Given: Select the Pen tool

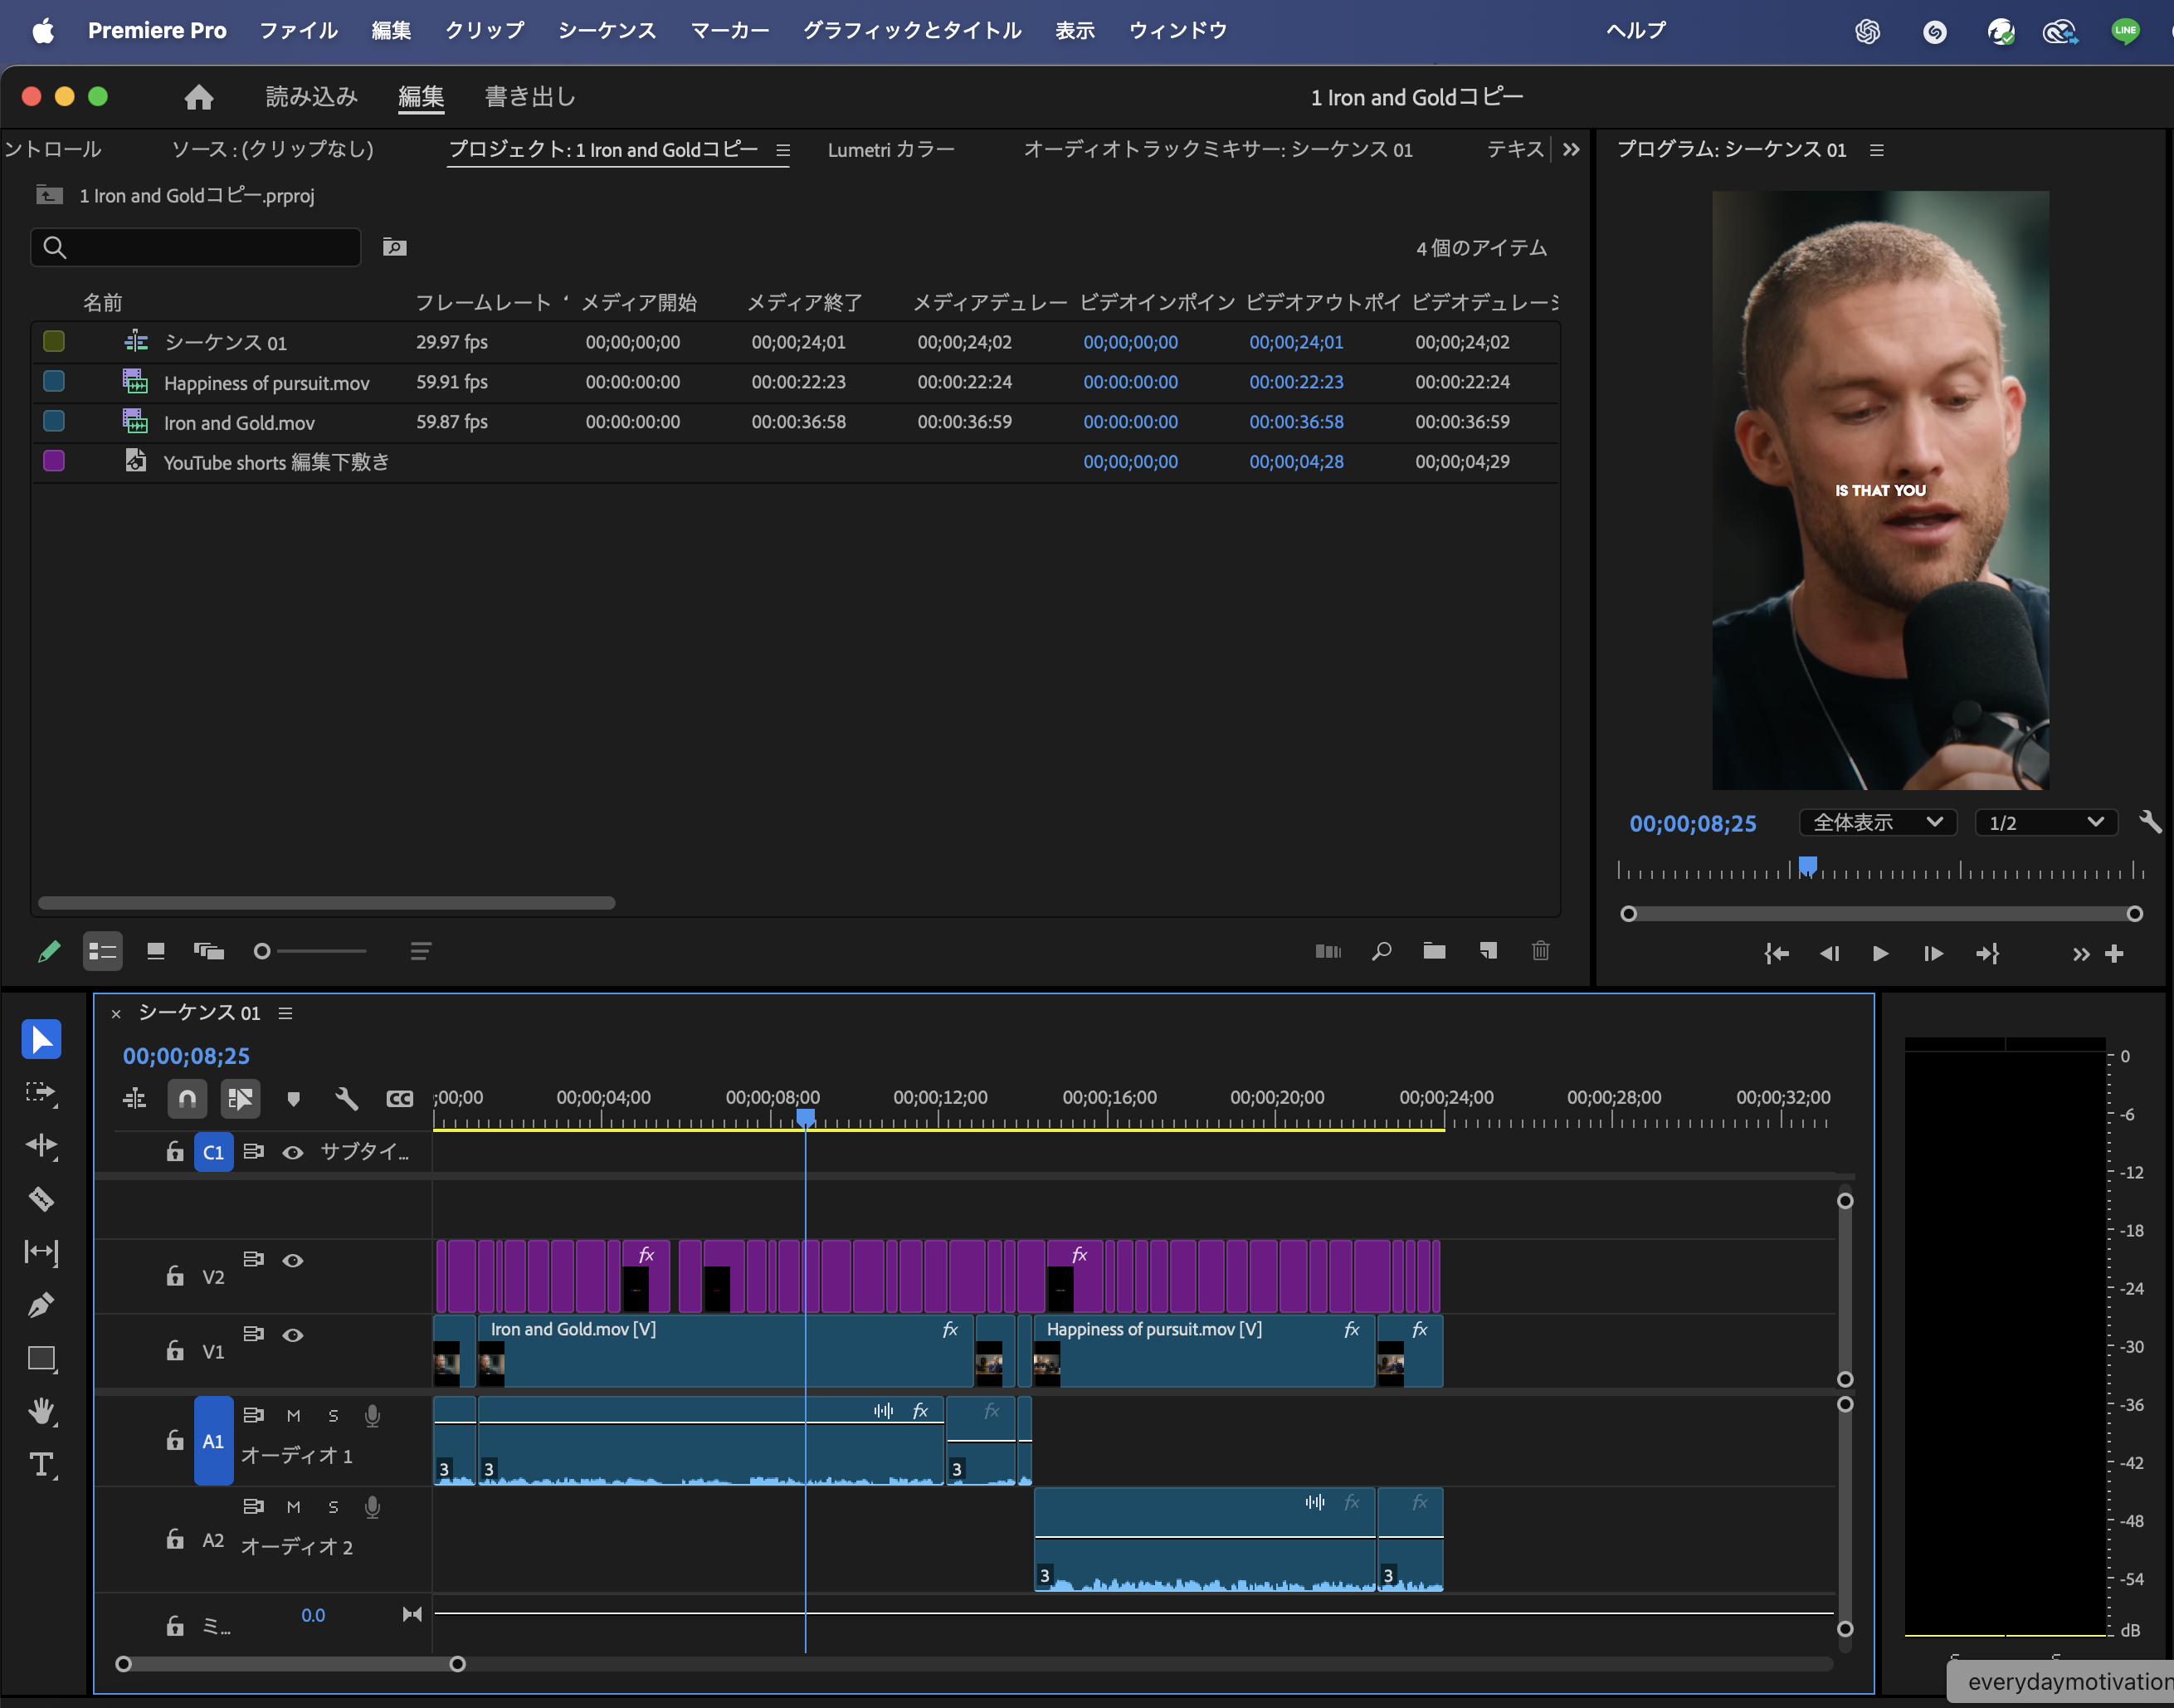Looking at the screenshot, I should pos(42,1305).
